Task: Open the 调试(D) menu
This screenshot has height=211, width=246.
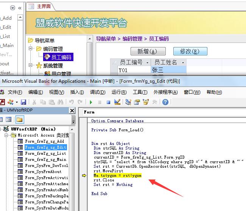Action: (98, 92)
